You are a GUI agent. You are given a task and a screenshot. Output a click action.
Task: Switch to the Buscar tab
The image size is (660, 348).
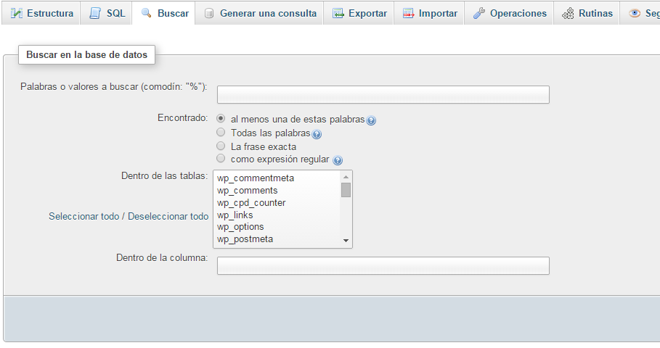pyautogui.click(x=165, y=13)
